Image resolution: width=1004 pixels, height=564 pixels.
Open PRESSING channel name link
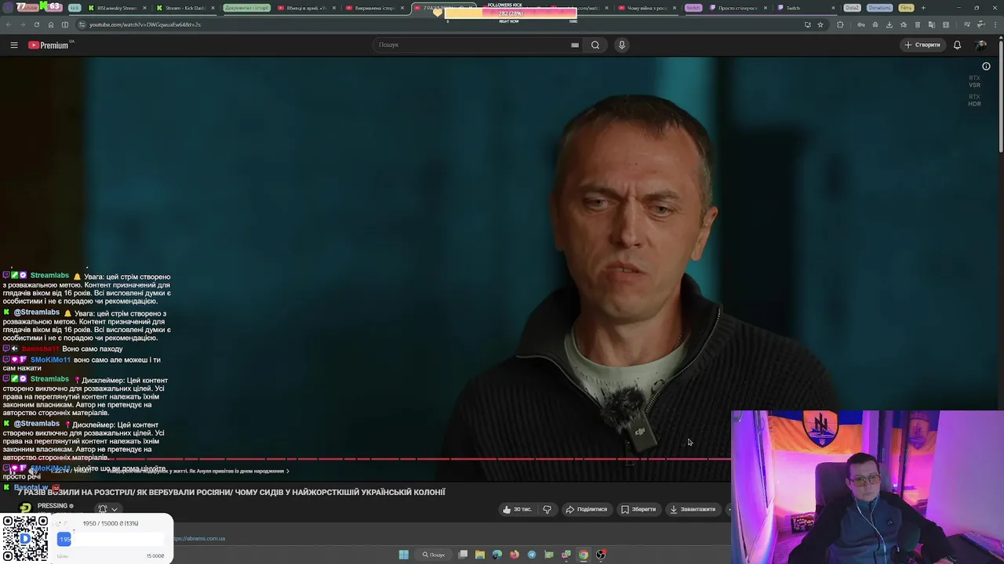pos(53,506)
